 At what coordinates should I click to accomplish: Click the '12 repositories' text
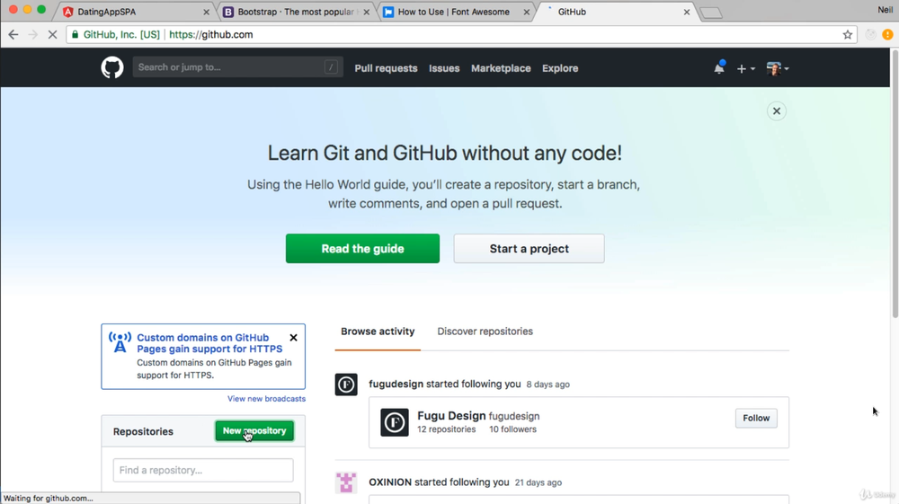tap(447, 429)
